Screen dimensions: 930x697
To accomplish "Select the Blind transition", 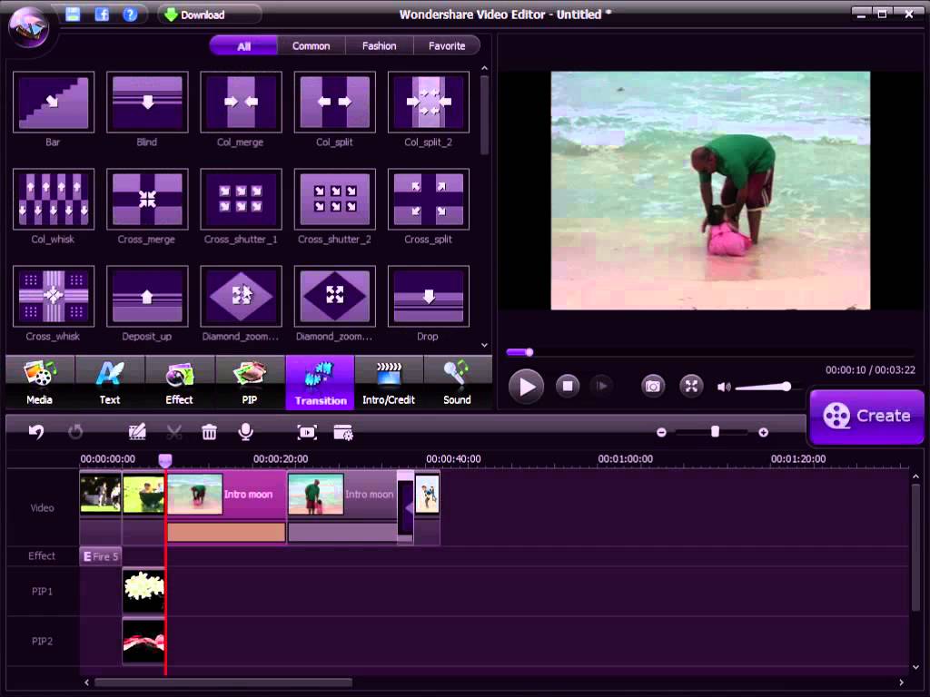I will [x=147, y=102].
